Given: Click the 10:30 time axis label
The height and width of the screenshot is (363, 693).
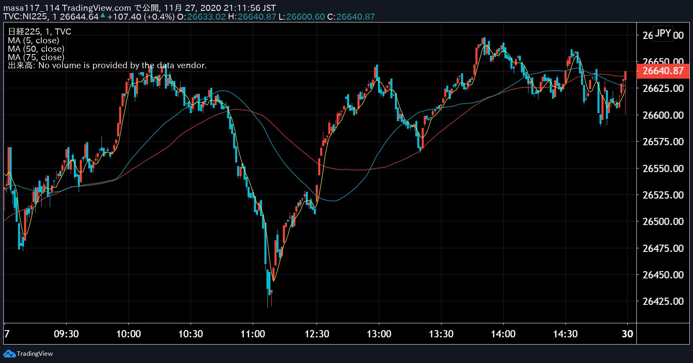Looking at the screenshot, I should pos(191,334).
